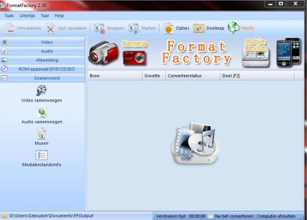Click the Lijst opruimen red X icon
307x220 pixels.
(x=50, y=28)
